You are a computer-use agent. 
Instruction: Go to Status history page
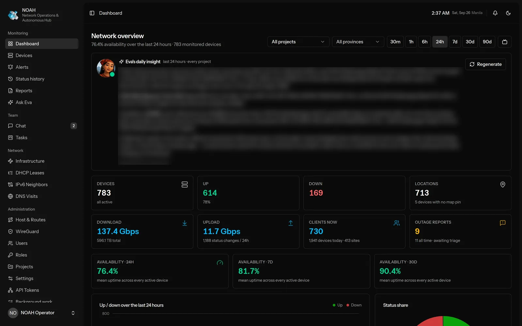click(x=42, y=79)
